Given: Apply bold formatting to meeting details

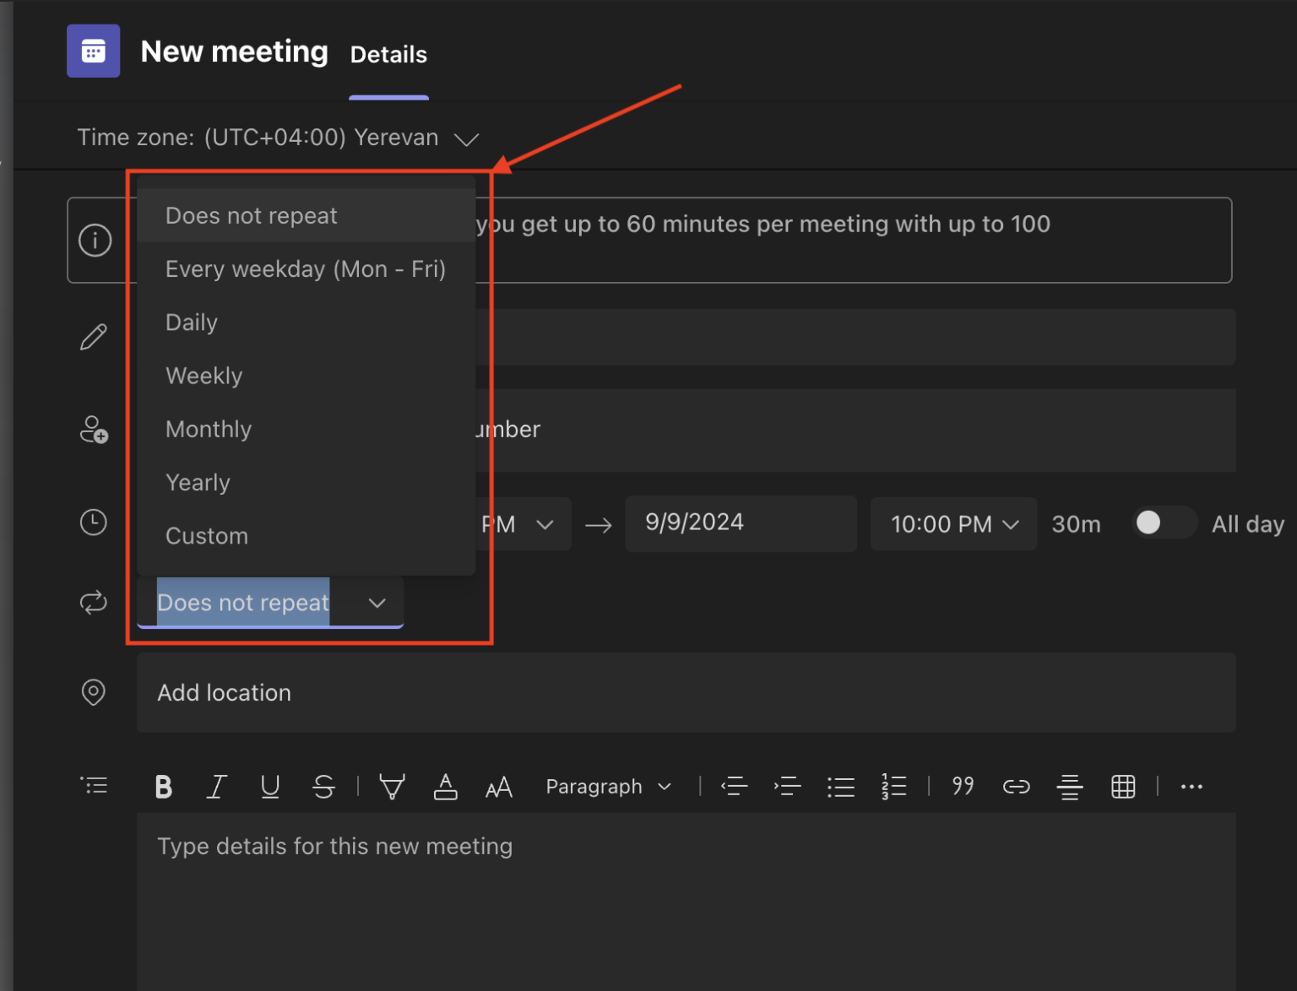Looking at the screenshot, I should tap(163, 786).
